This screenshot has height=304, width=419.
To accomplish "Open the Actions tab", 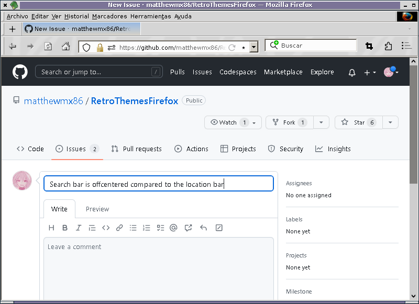I will click(x=191, y=149).
